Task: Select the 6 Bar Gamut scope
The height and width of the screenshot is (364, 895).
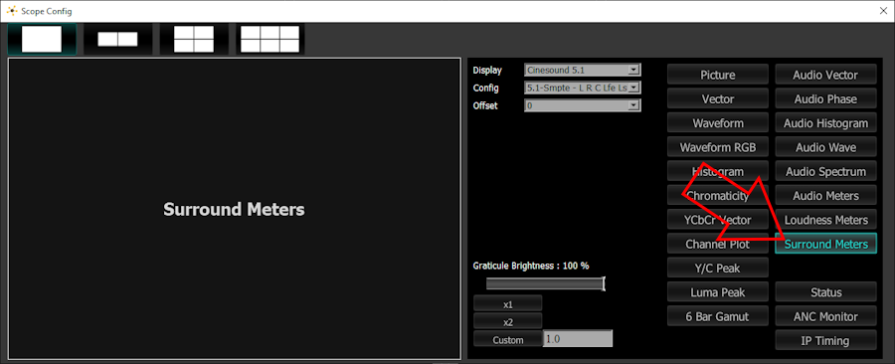Action: [717, 316]
